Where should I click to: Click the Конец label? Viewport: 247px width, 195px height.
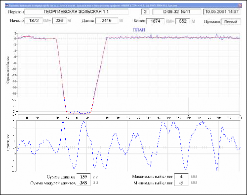coord(139,21)
